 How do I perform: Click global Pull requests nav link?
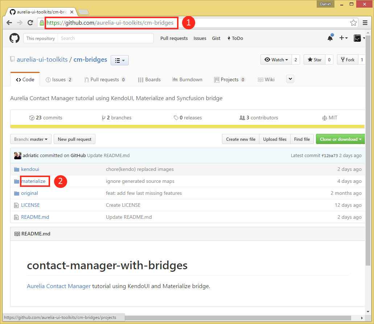click(174, 38)
